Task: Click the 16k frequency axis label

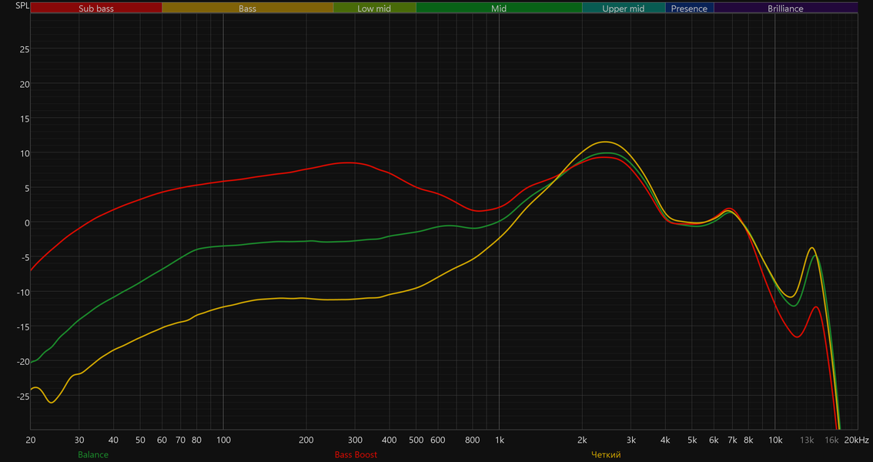Action: (x=831, y=440)
